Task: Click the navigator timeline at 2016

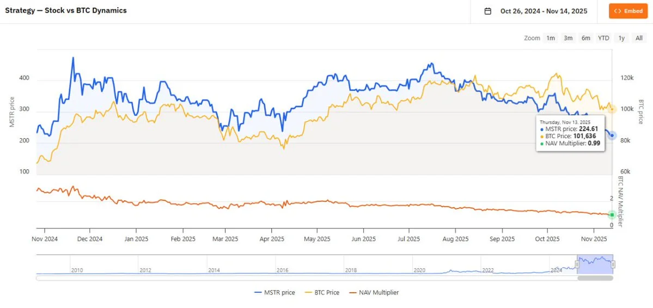Action: (x=282, y=270)
